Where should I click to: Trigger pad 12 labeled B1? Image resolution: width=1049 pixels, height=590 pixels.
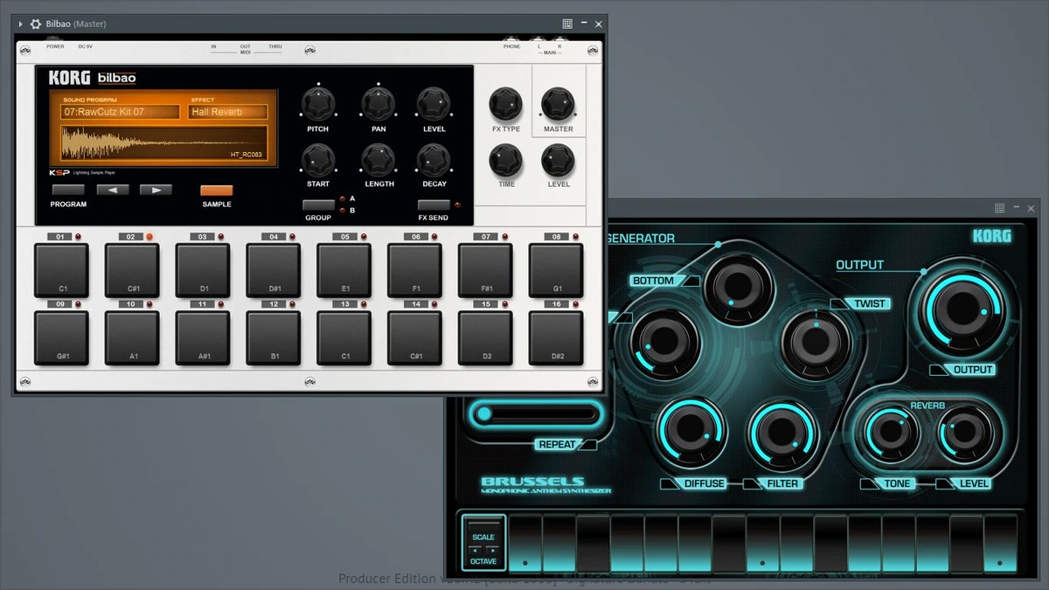point(274,337)
